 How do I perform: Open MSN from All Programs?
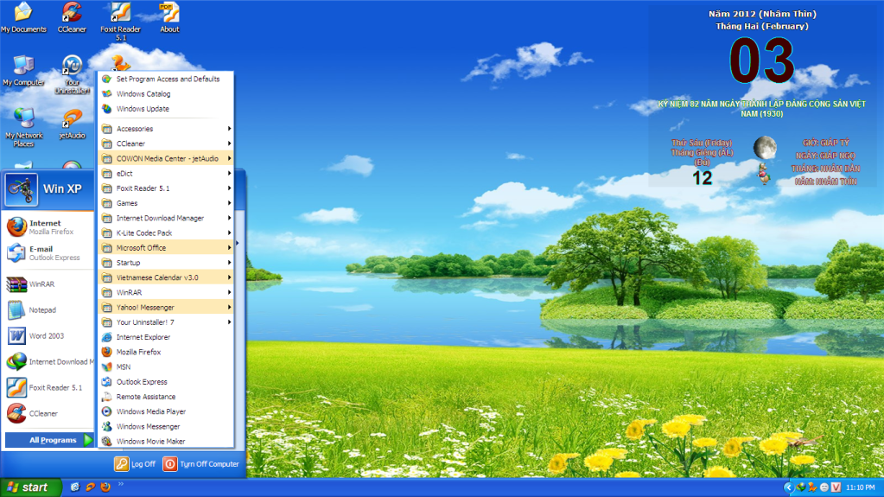point(166,366)
